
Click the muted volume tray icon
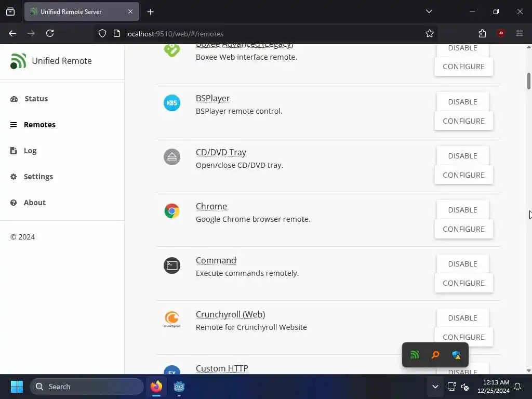coord(465,387)
